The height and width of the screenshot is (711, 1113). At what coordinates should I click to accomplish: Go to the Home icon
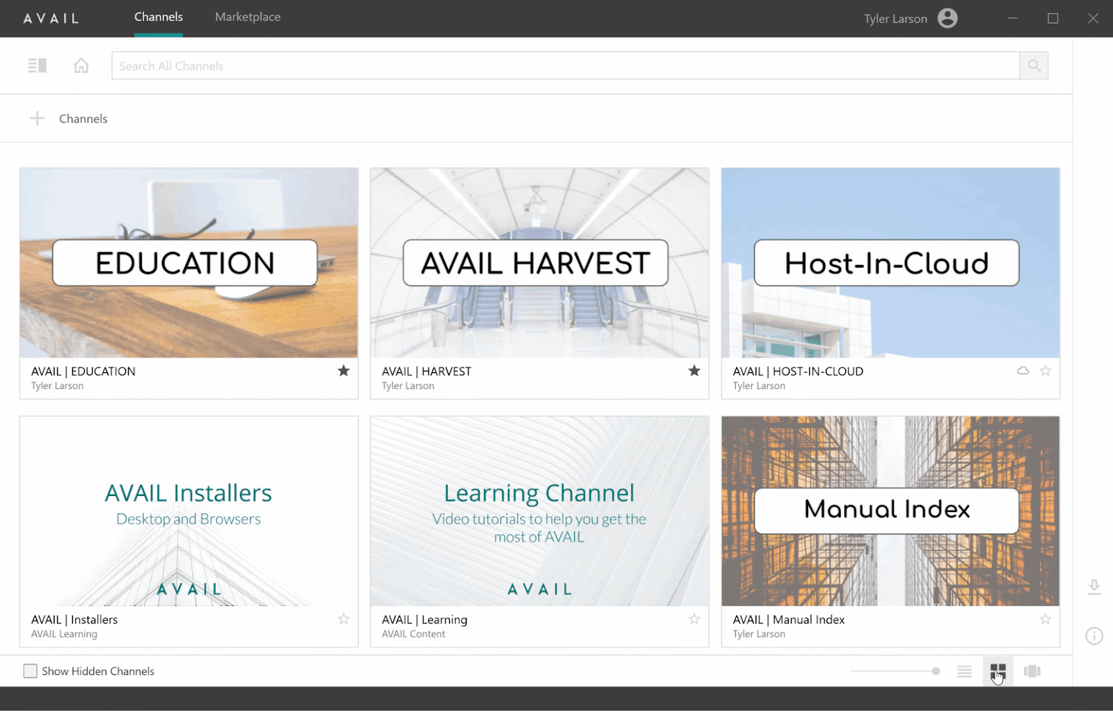point(81,65)
